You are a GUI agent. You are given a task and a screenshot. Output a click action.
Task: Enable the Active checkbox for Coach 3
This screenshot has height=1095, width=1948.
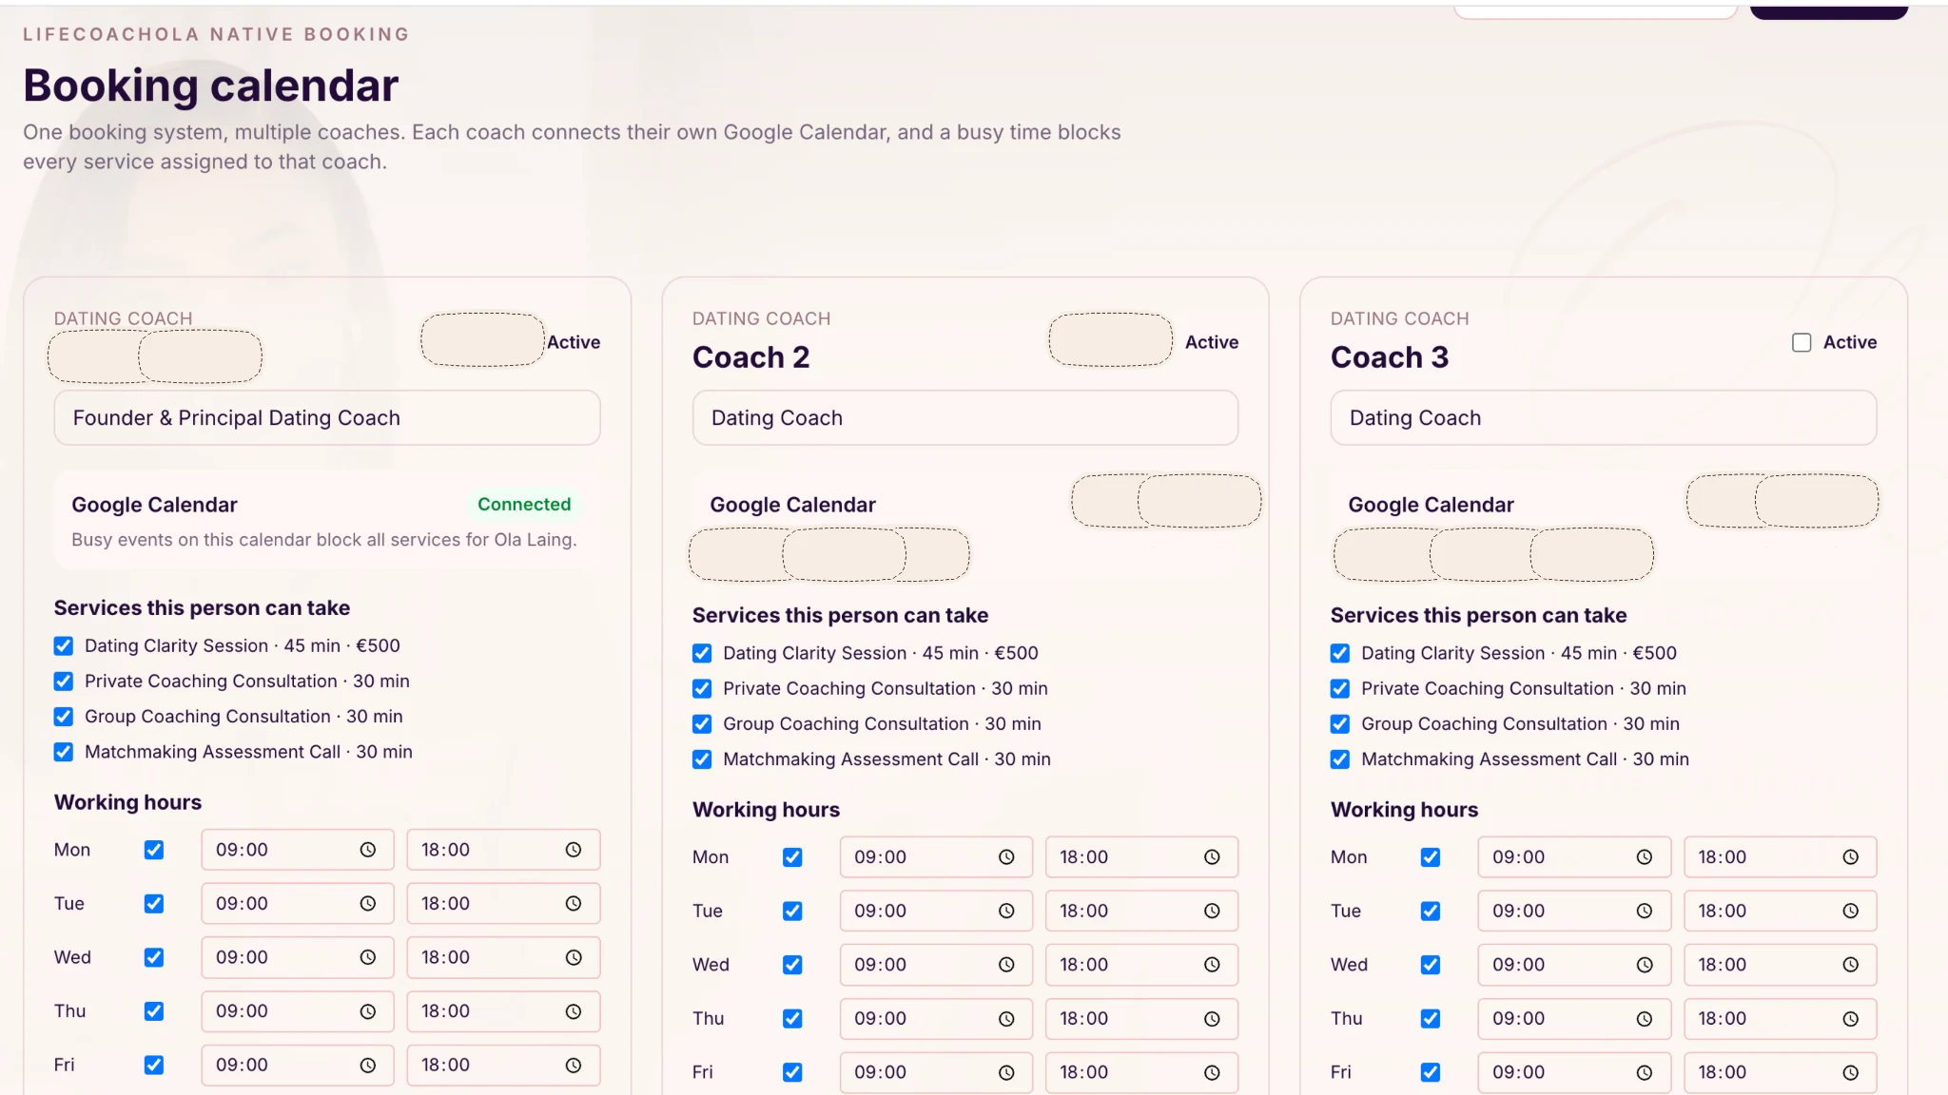[1802, 342]
